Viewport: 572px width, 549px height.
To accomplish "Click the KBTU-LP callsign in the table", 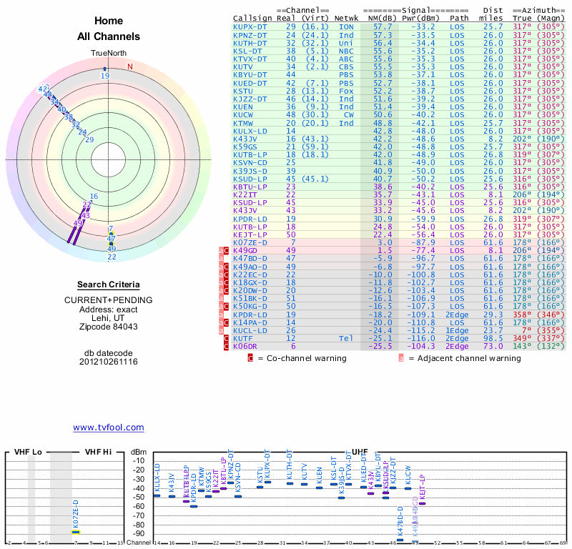I will click(250, 187).
